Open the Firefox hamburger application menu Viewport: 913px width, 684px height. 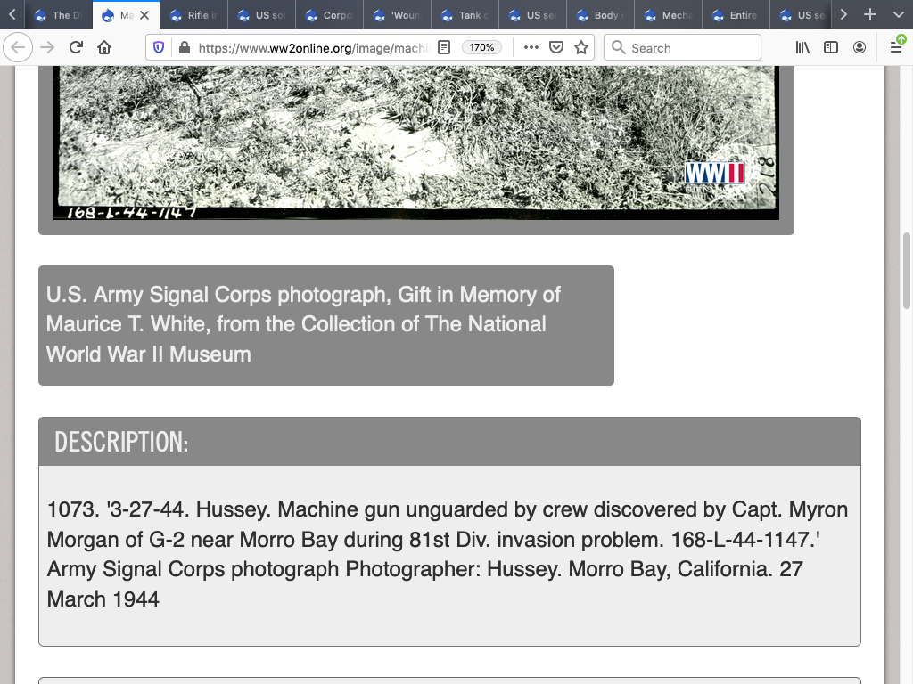click(x=896, y=47)
